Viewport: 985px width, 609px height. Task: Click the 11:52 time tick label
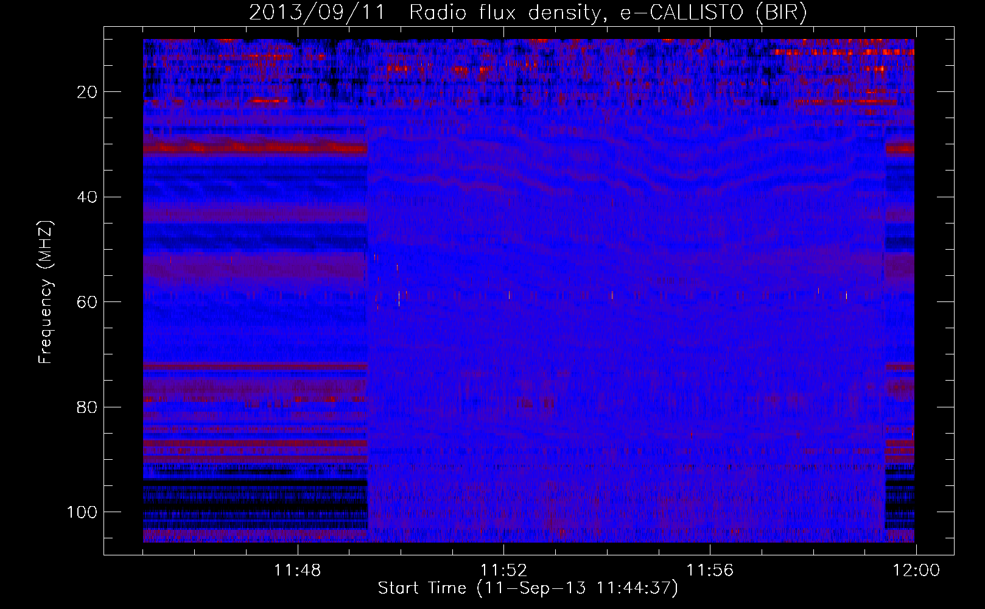[x=503, y=571]
